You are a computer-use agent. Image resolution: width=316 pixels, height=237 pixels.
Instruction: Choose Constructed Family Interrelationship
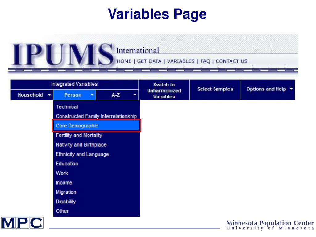pos(97,116)
